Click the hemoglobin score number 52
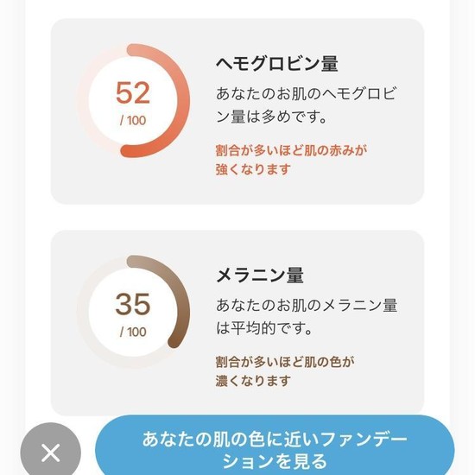 pyautogui.click(x=133, y=92)
